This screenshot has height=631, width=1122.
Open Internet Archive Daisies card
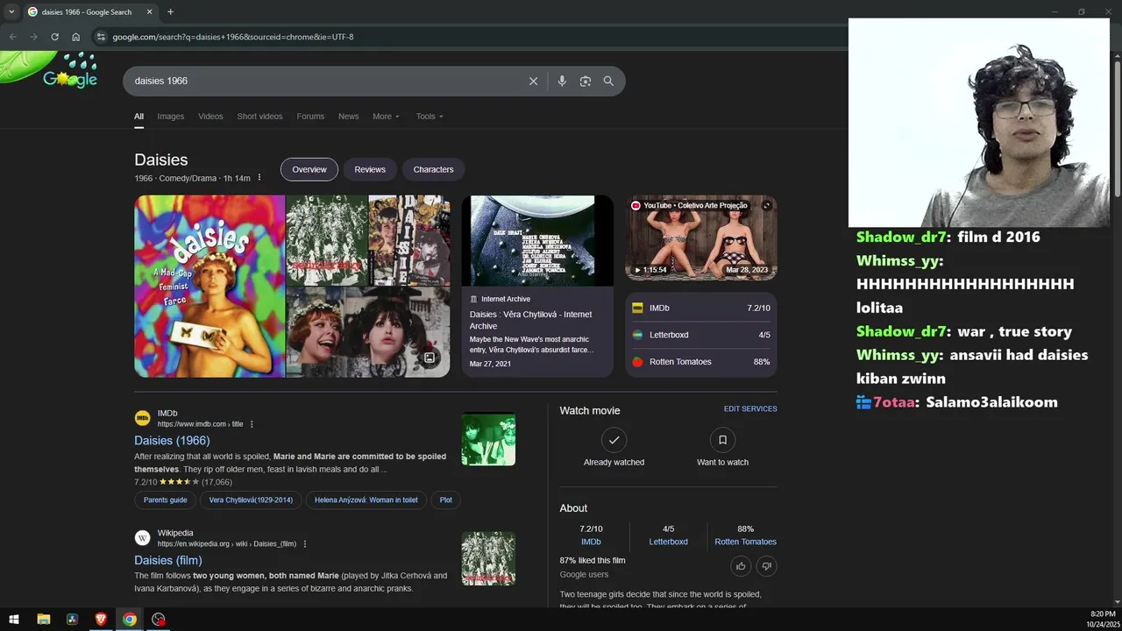[x=537, y=286]
